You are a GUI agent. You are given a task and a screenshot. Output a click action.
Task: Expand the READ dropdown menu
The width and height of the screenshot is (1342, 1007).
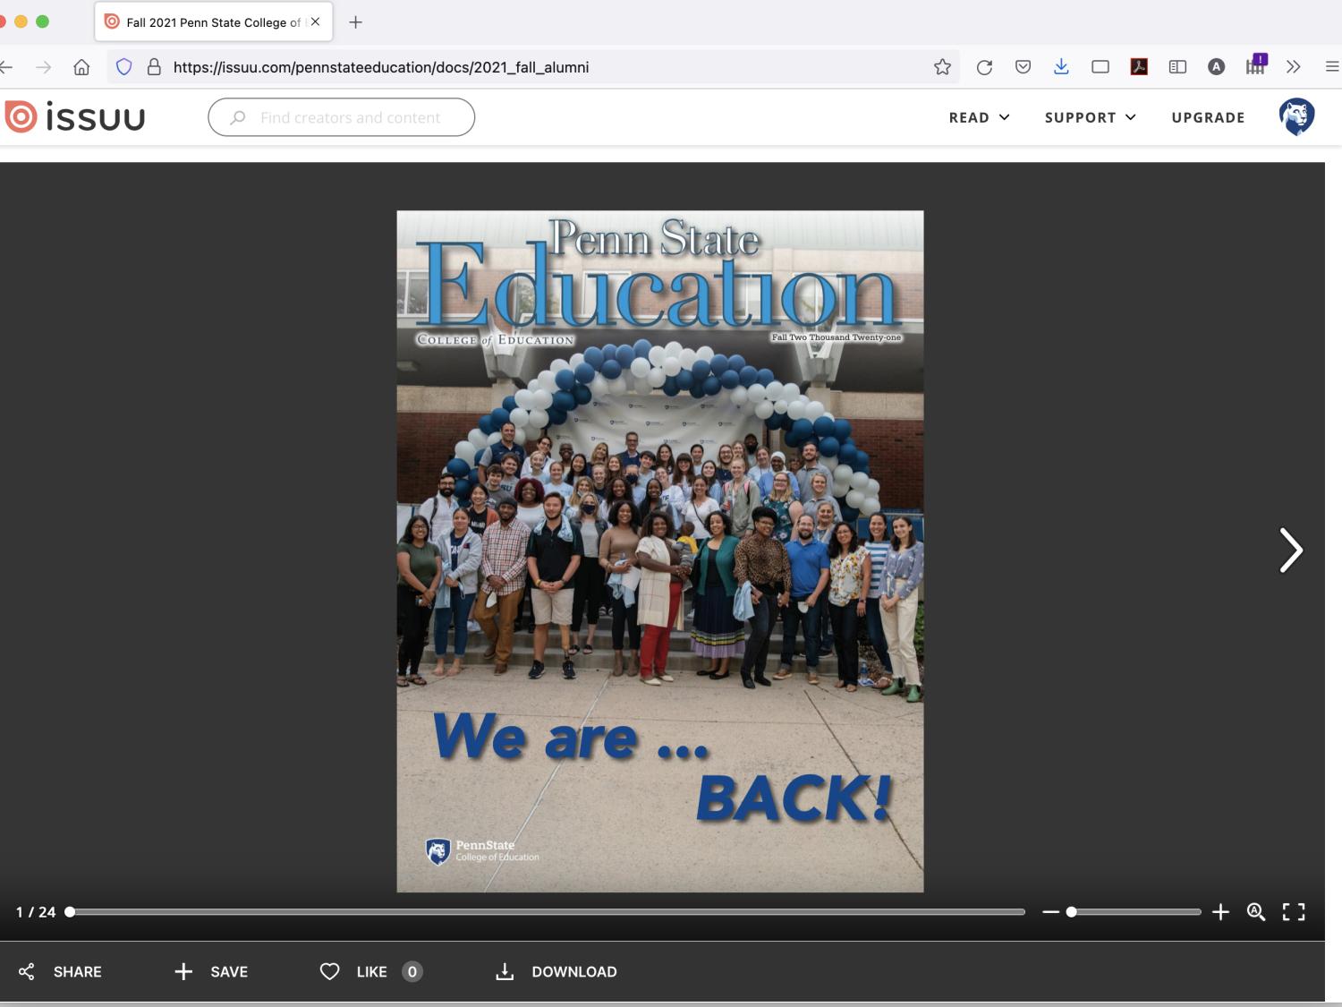pos(979,117)
